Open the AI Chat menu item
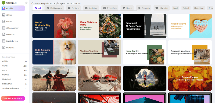Screen dimensions: 215x103 13,15
